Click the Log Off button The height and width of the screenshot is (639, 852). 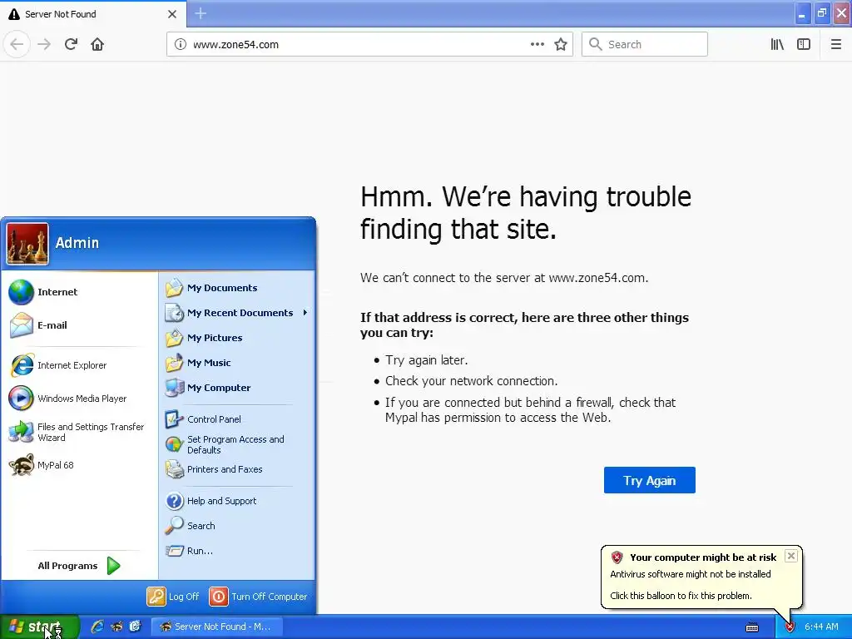click(x=173, y=596)
